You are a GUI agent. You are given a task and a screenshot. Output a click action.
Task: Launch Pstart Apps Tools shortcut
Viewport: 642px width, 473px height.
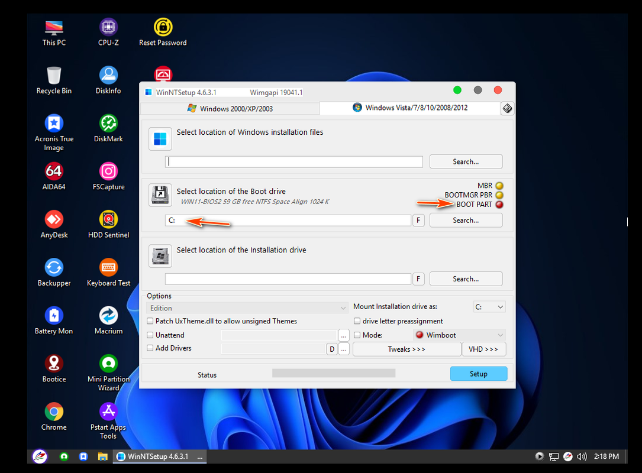pyautogui.click(x=108, y=421)
